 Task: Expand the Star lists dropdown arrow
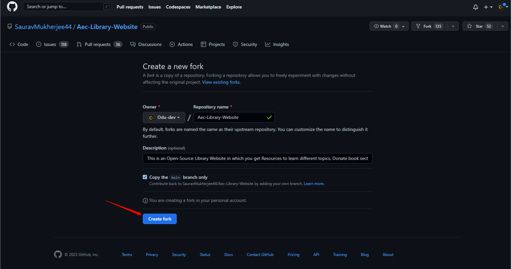coord(503,26)
